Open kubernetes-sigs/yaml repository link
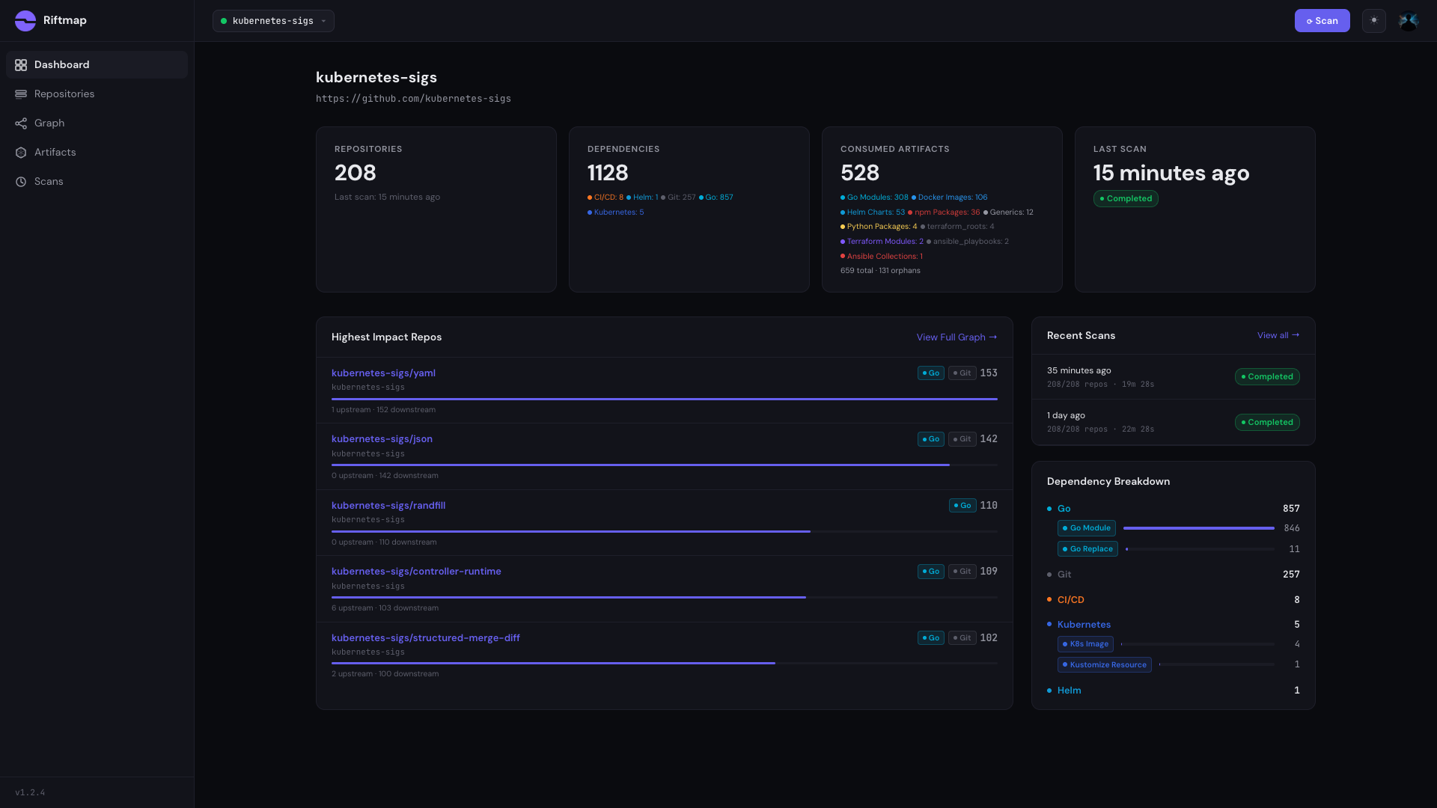Viewport: 1437px width, 808px height. coord(383,373)
